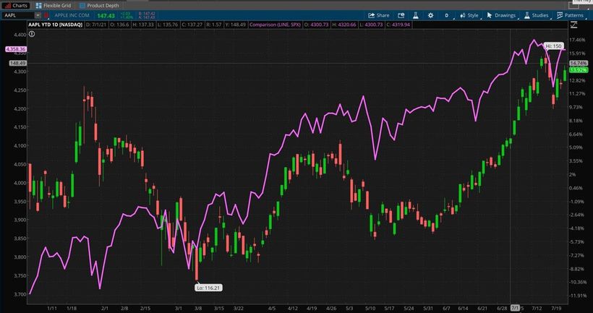The width and height of the screenshot is (593, 313).
Task: Click the 1/11 date on time axis
Action: [x=52, y=309]
